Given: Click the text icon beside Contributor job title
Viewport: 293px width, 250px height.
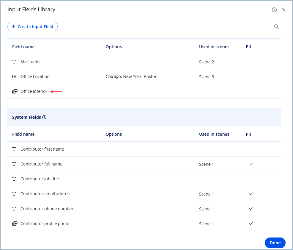Looking at the screenshot, I should point(14,179).
